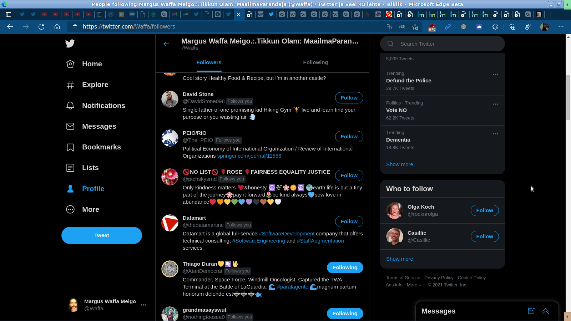The image size is (571, 321).
Task: Open browser Settings and more menu
Action: point(561,27)
